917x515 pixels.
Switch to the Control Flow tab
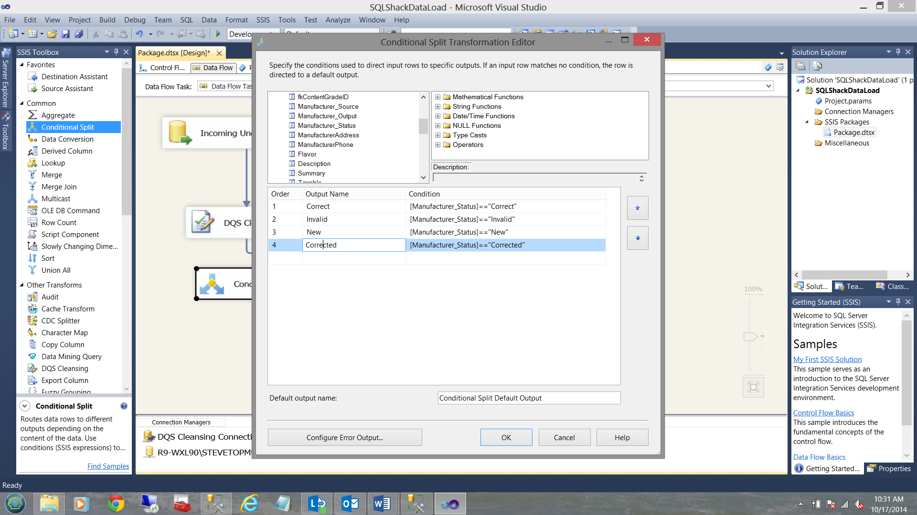(x=162, y=68)
